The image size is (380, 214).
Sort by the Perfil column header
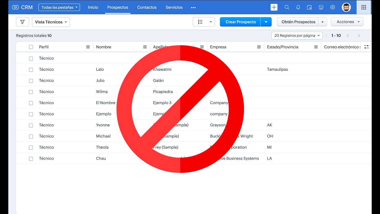[x=44, y=47]
